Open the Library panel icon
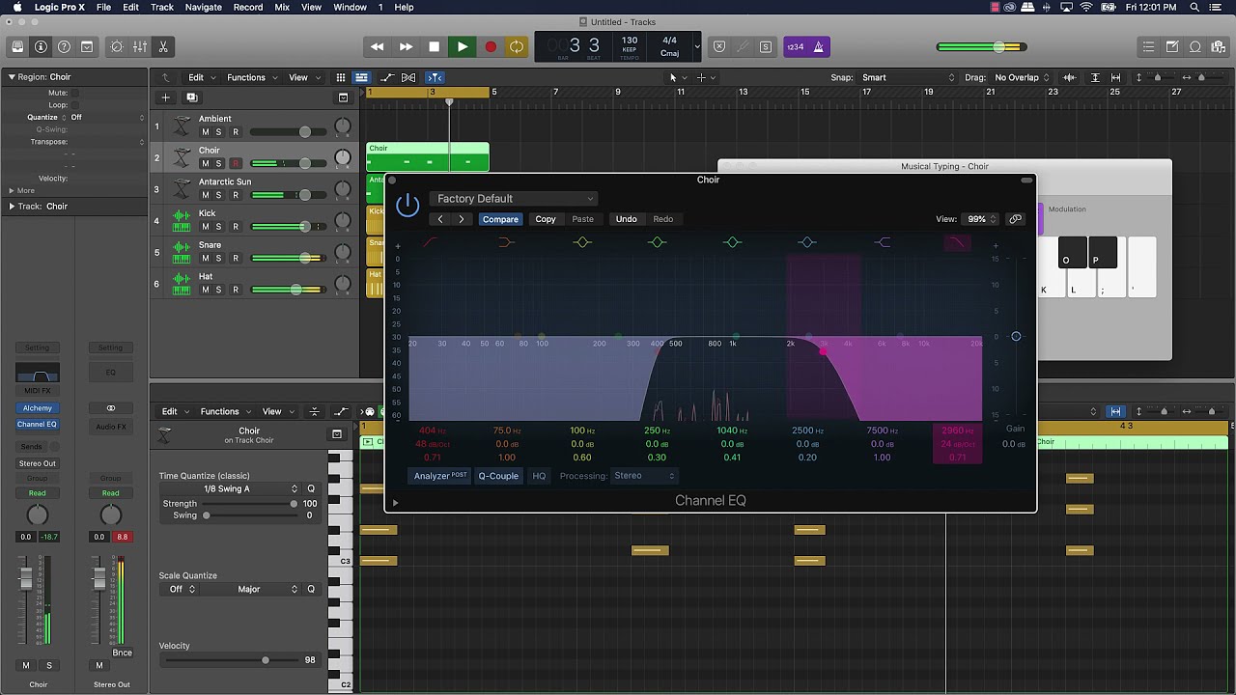The image size is (1236, 695). click(x=17, y=46)
